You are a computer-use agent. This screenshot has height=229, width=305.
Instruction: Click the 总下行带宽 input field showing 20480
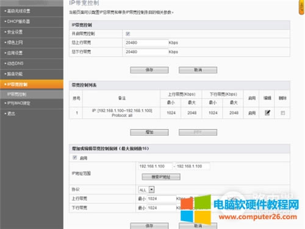click(x=146, y=52)
